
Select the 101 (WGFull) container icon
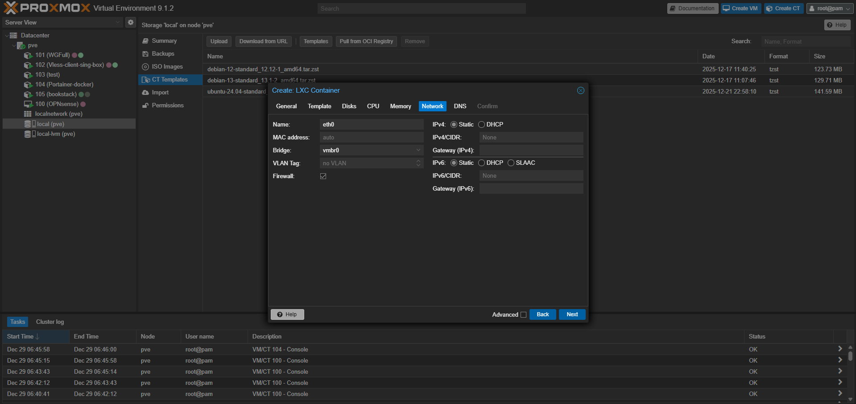click(x=28, y=55)
